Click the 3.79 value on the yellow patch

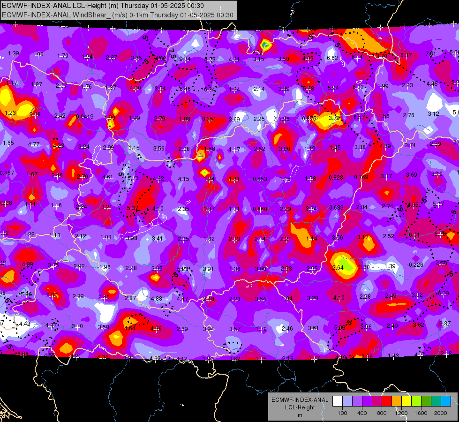click(334, 118)
